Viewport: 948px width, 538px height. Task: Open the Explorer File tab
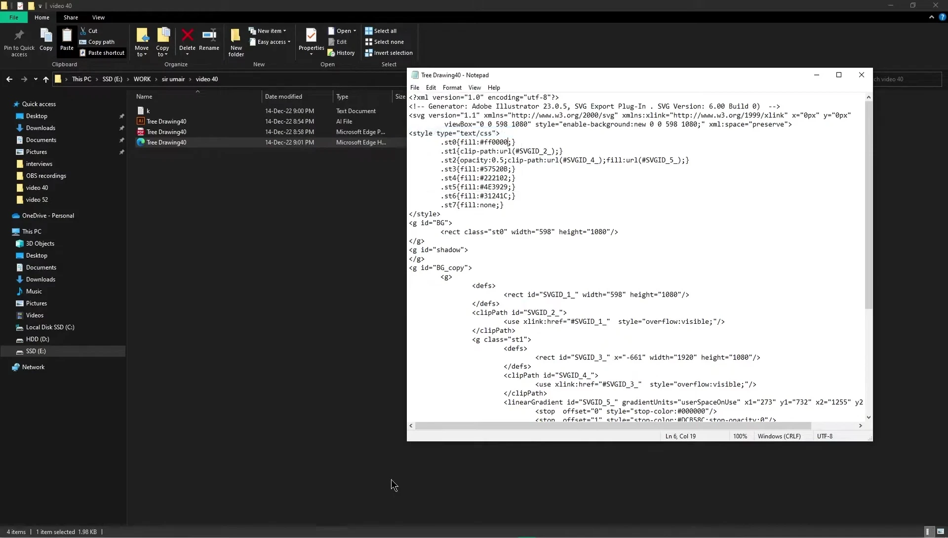14,17
